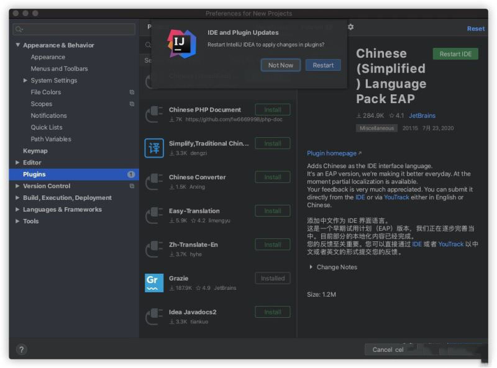Click the help question mark button
This screenshot has width=497, height=368.
[21, 349]
